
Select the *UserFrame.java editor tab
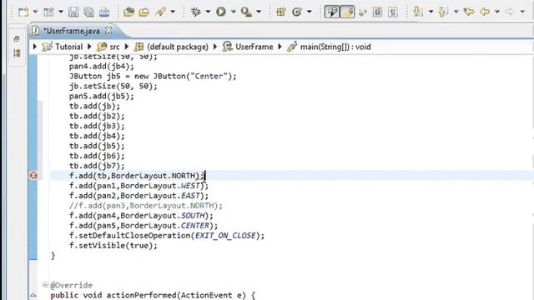[72, 31]
